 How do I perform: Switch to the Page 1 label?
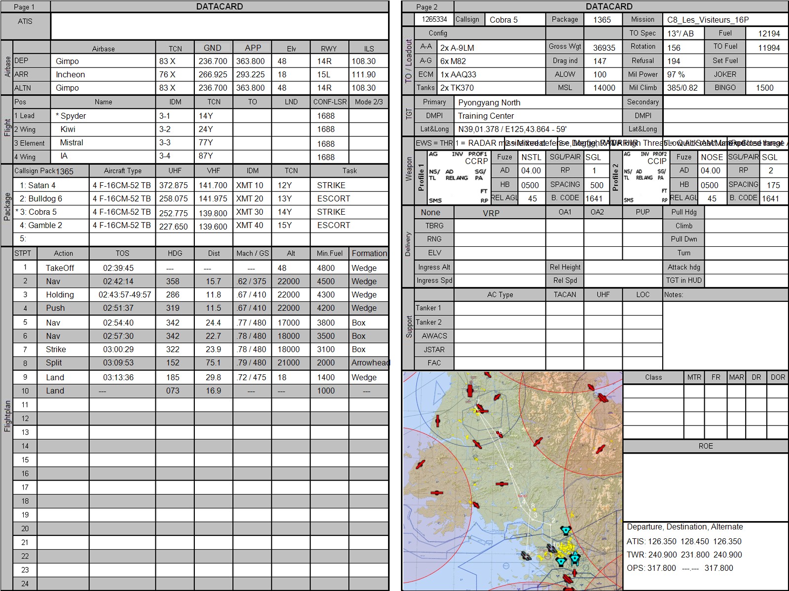coord(25,7)
